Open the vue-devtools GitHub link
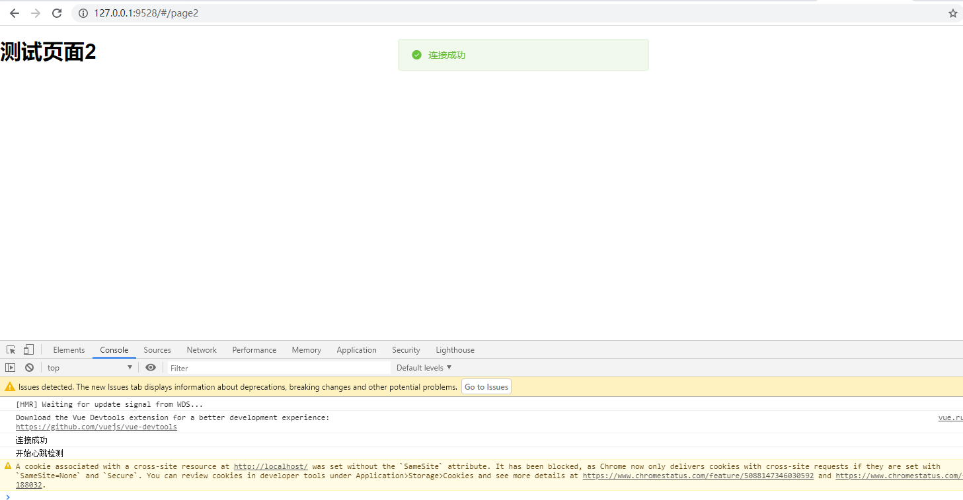963x500 pixels. point(96,426)
